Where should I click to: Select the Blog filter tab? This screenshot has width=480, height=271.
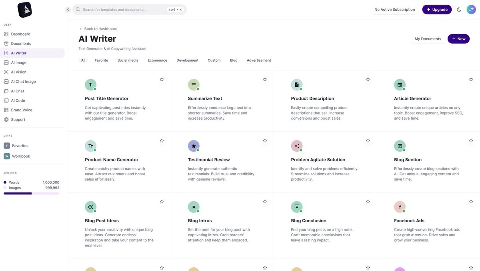234,60
